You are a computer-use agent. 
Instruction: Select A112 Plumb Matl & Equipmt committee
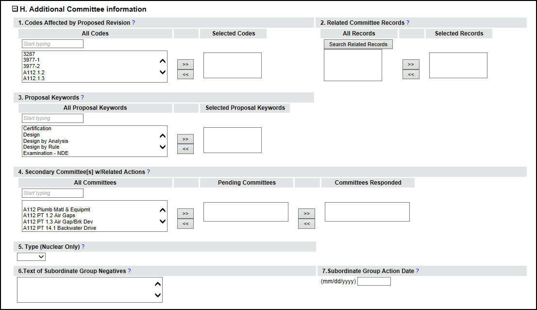pyautogui.click(x=56, y=209)
